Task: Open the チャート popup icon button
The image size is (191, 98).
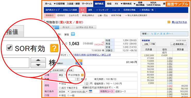Action: coord(170,34)
